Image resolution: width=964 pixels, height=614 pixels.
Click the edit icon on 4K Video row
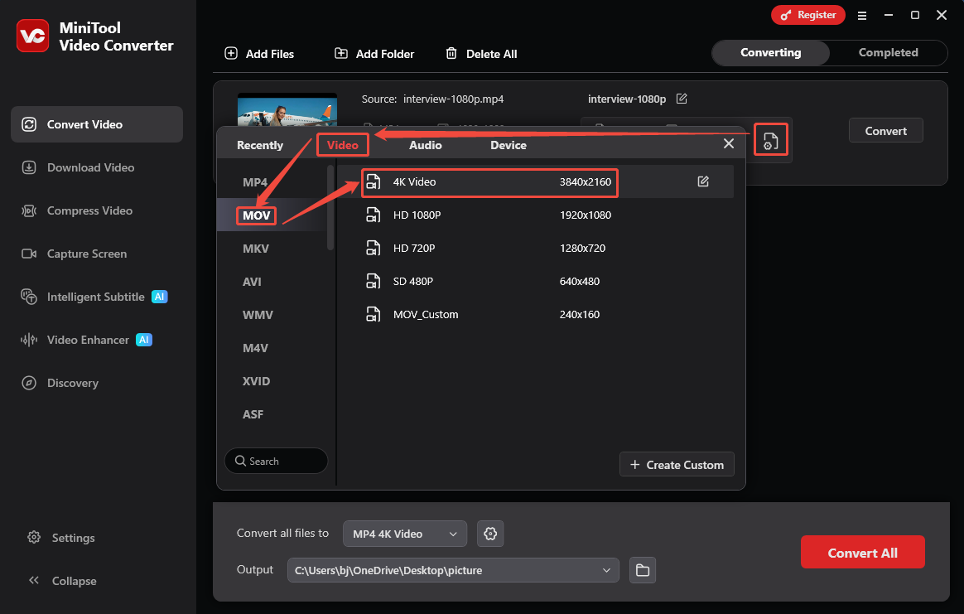(703, 181)
